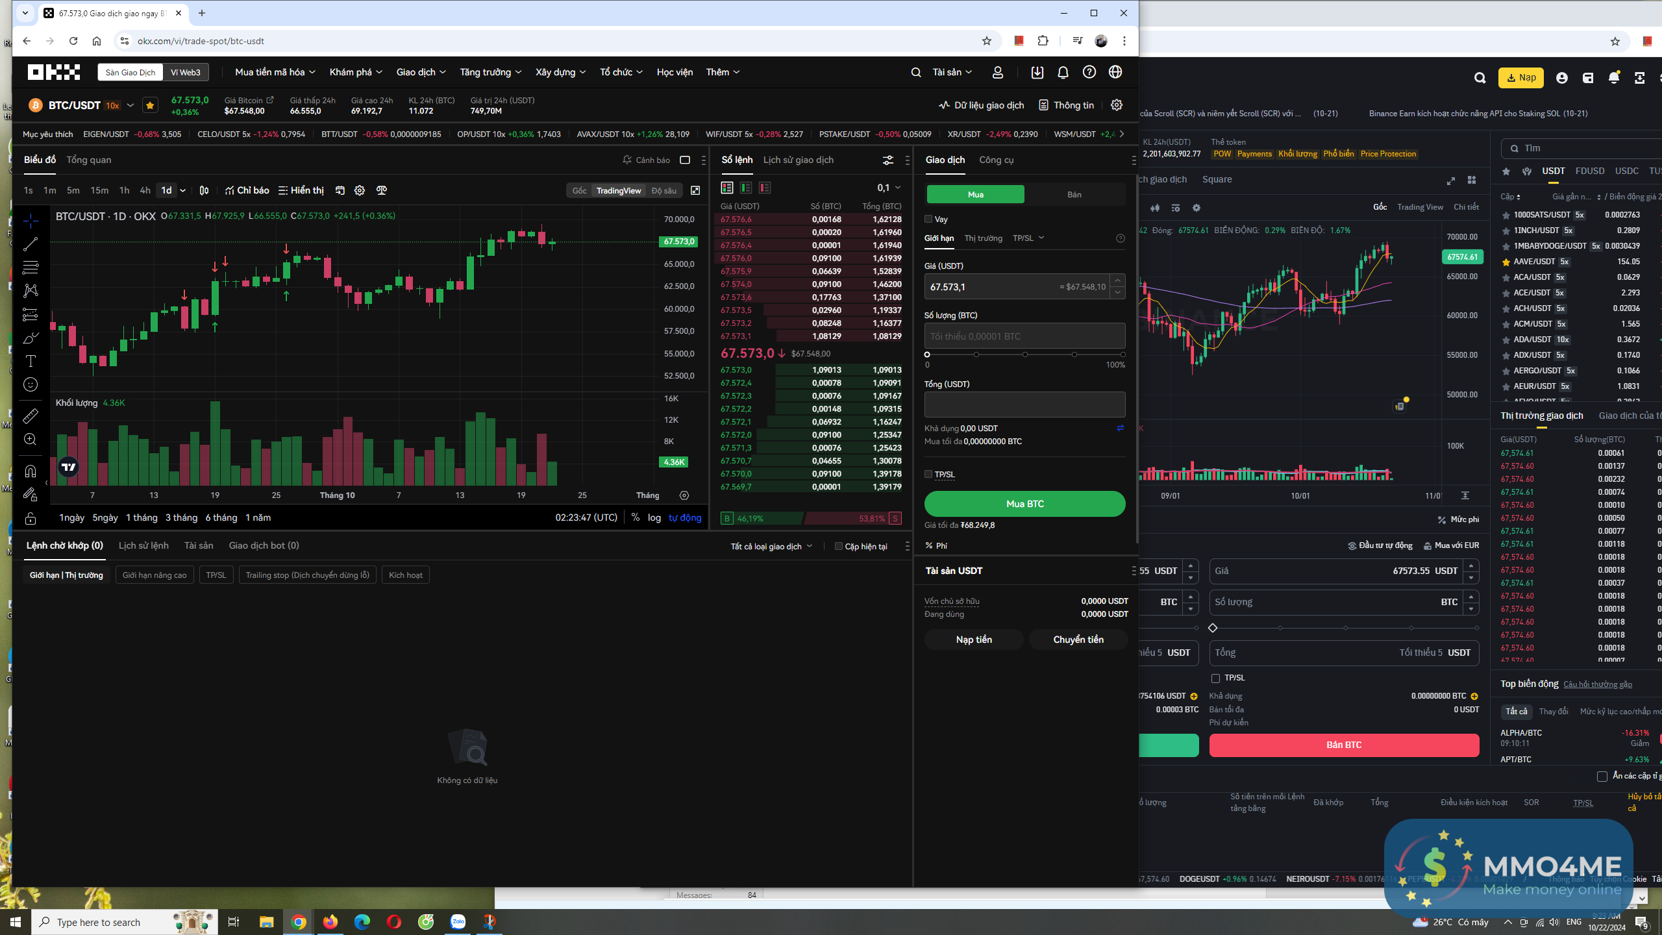This screenshot has height=935, width=1662.
Task: Click the Nạp tiền button
Action: [x=973, y=640]
